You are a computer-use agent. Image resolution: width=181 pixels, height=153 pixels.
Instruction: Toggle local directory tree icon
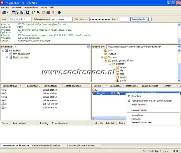point(18,13)
